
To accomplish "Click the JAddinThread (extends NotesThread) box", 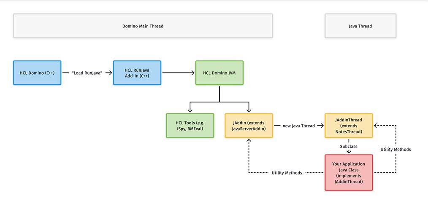I will click(349, 126).
